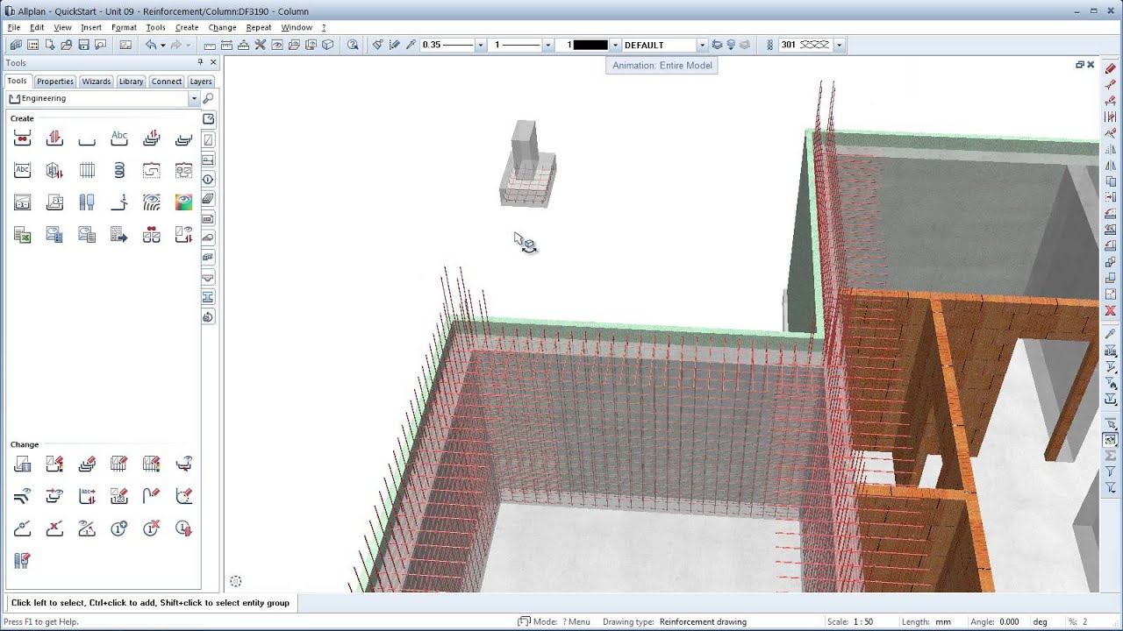Switch to the Library tab
The width and height of the screenshot is (1123, 631).
click(x=131, y=82)
